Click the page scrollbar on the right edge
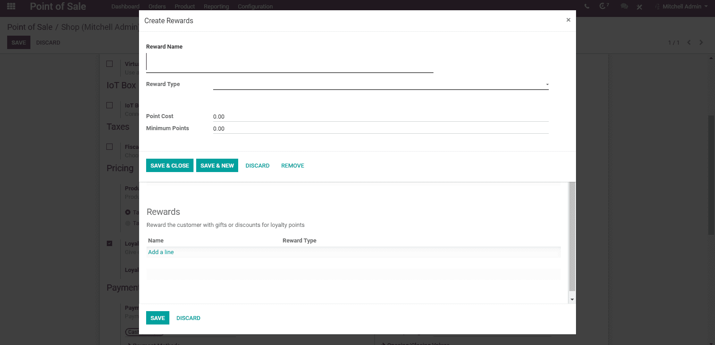This screenshot has height=345, width=715. click(x=711, y=175)
